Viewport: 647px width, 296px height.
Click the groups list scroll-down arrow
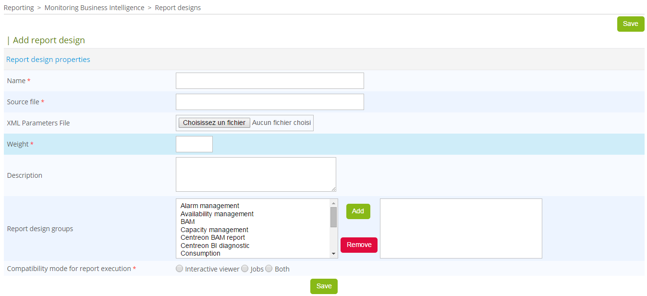(333, 254)
